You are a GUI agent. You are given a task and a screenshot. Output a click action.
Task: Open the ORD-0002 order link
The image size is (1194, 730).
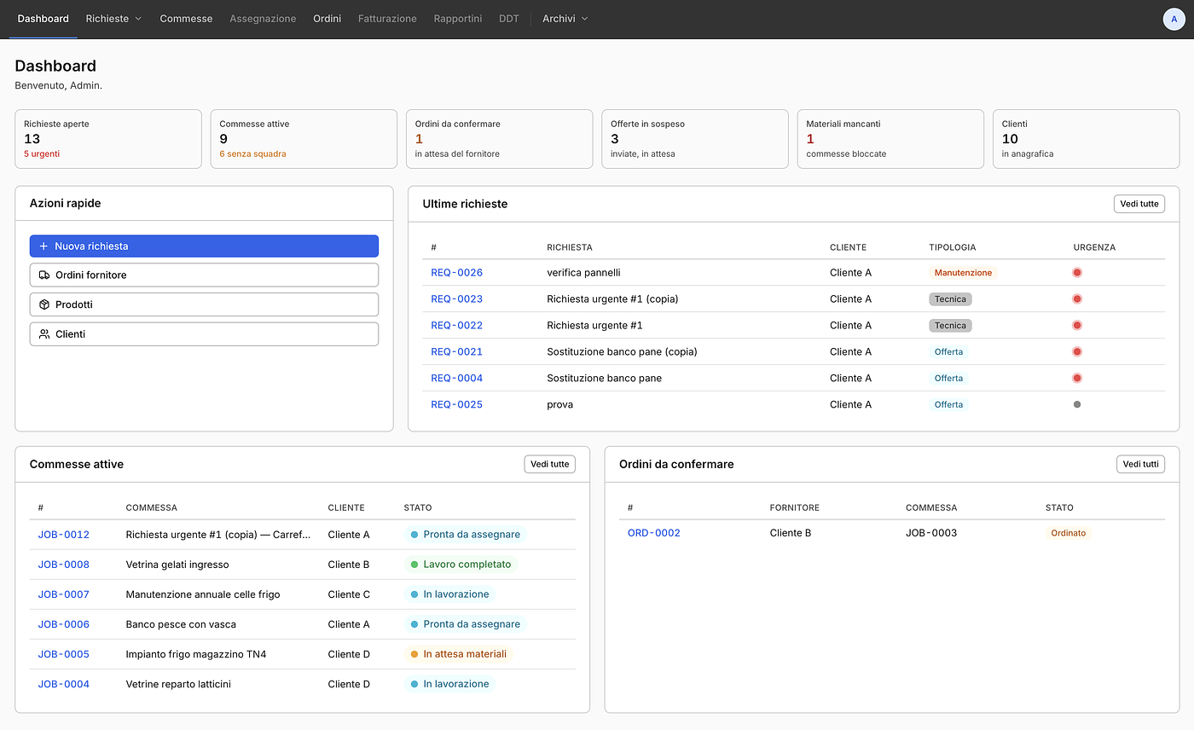pyautogui.click(x=654, y=533)
